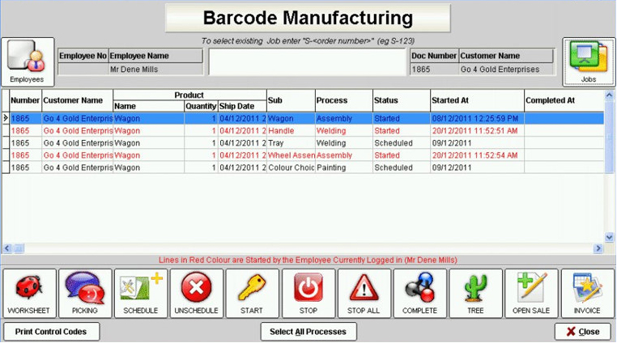Sort by the Status column header
The width and height of the screenshot is (617, 343).
pyautogui.click(x=400, y=100)
